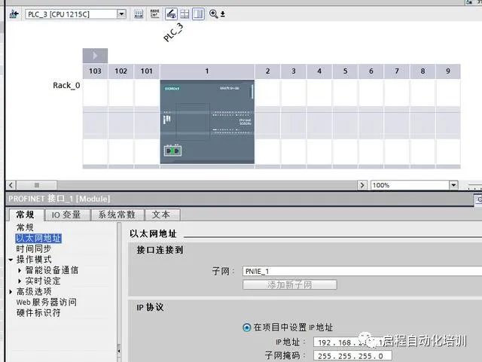Click the horizontal scrollbar right arrow

(x=362, y=185)
